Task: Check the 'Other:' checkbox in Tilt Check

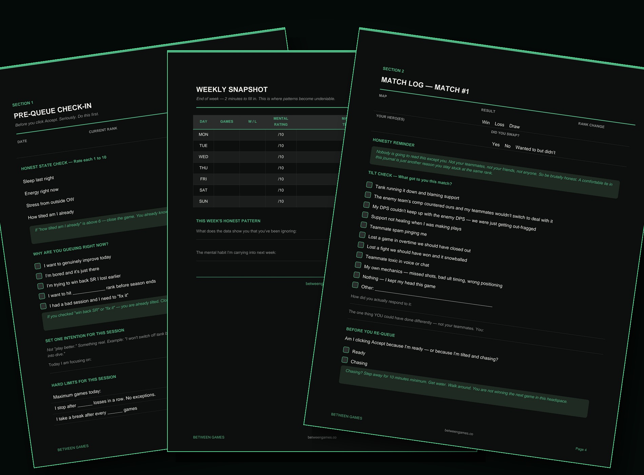Action: 355,285
